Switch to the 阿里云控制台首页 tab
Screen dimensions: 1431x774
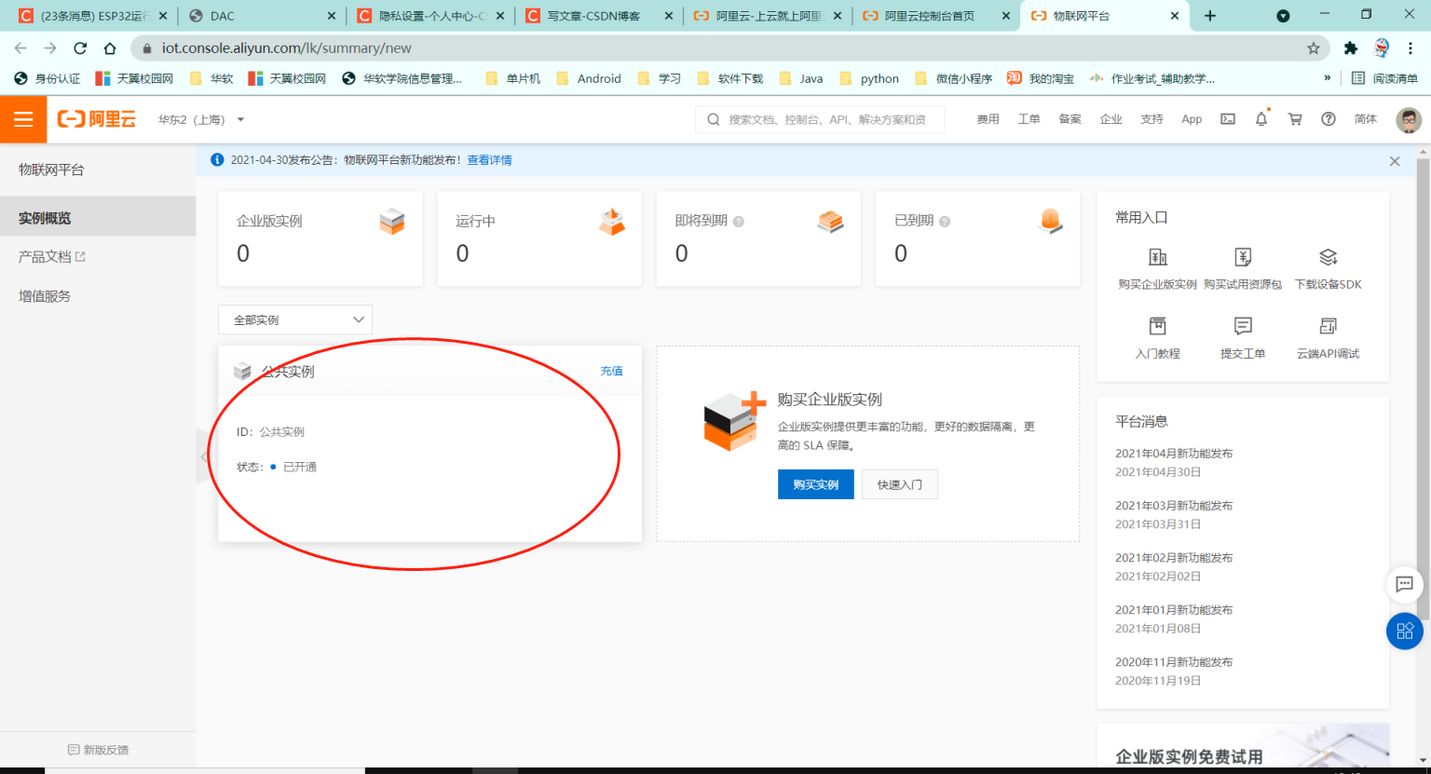point(935,16)
